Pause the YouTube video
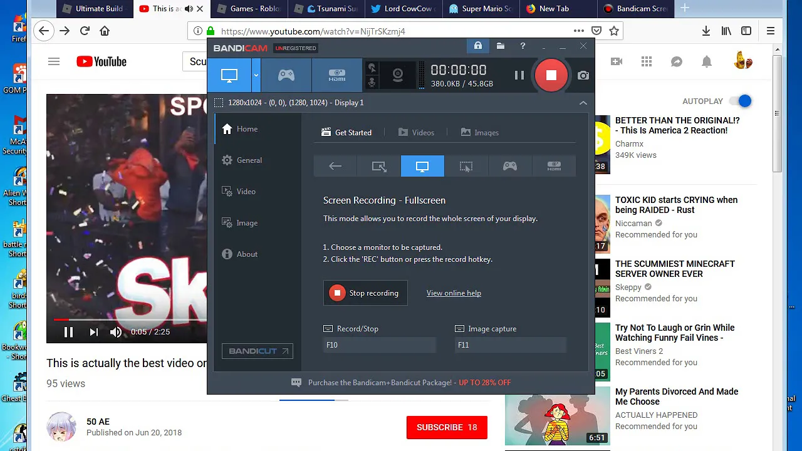Screen dimensions: 802x451 point(69,332)
